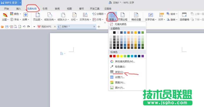Switch to the 开始 ribbon tab
Image resolution: width=204 pixels, height=107 pixels.
[x=6, y=9]
